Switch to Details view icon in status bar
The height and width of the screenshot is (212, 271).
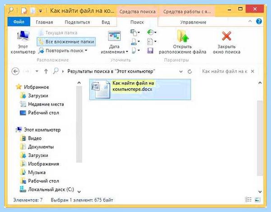[x=248, y=200]
